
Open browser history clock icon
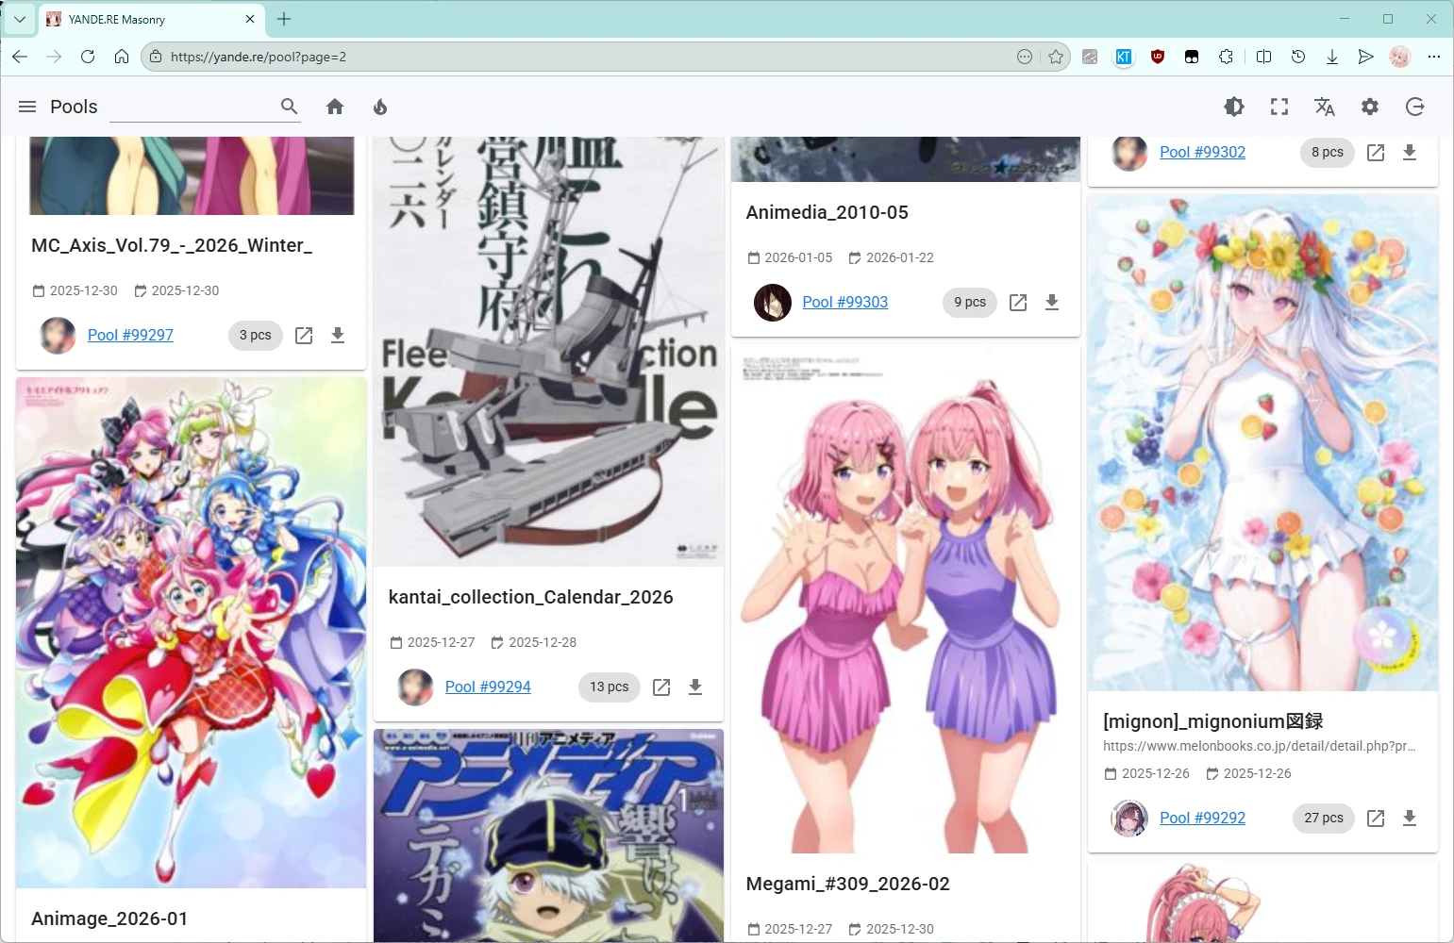pyautogui.click(x=1298, y=57)
